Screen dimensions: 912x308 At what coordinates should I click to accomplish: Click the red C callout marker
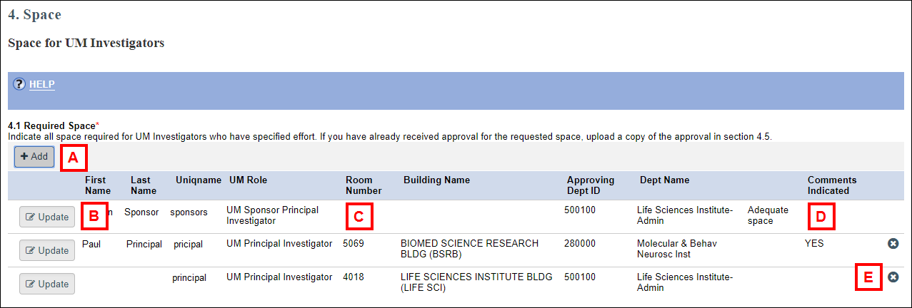pos(359,217)
